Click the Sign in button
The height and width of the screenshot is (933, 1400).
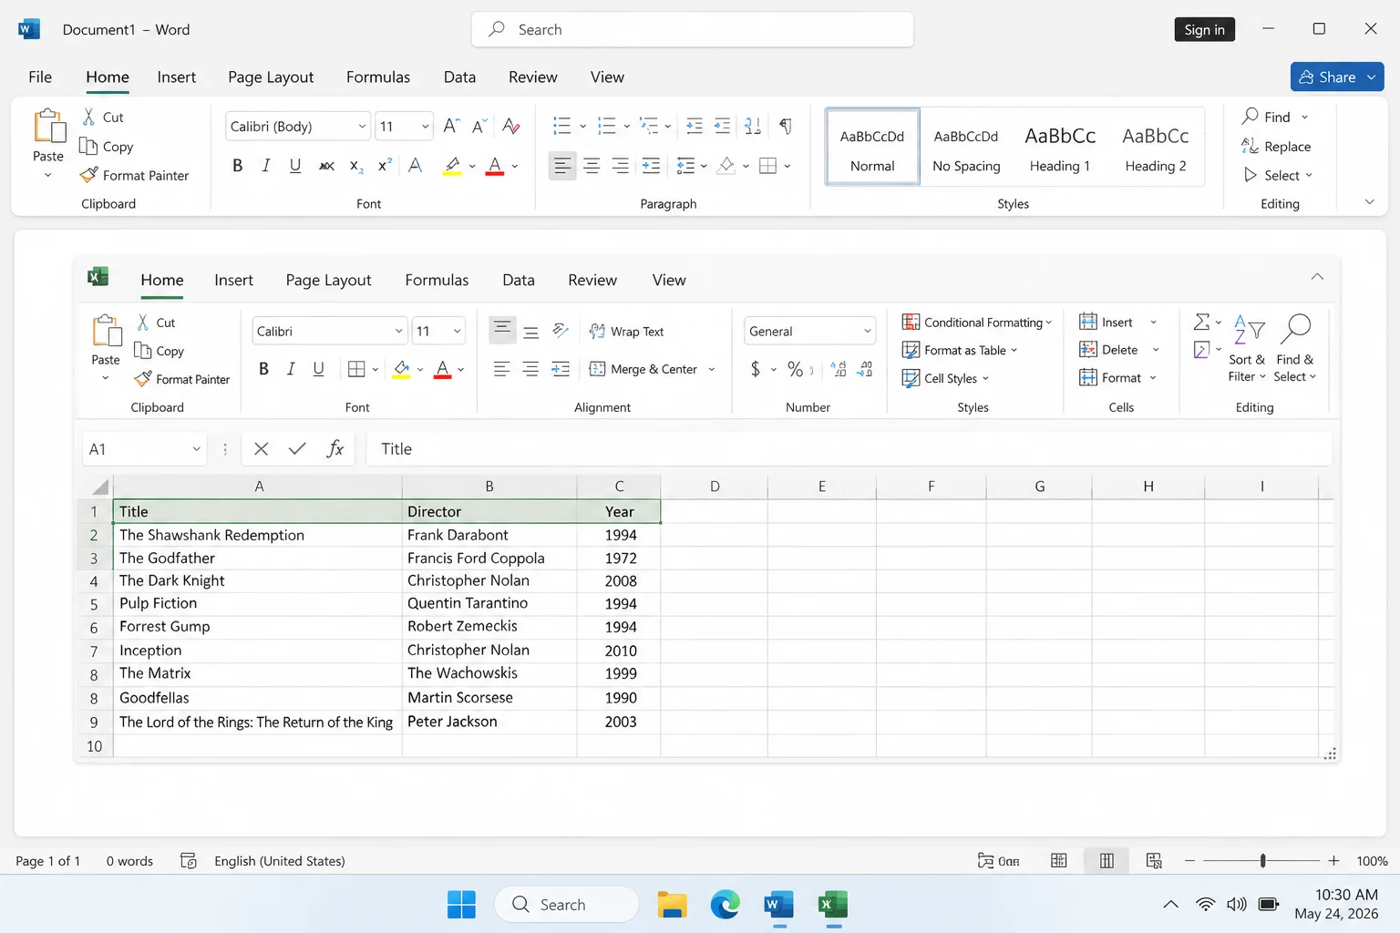pos(1205,29)
